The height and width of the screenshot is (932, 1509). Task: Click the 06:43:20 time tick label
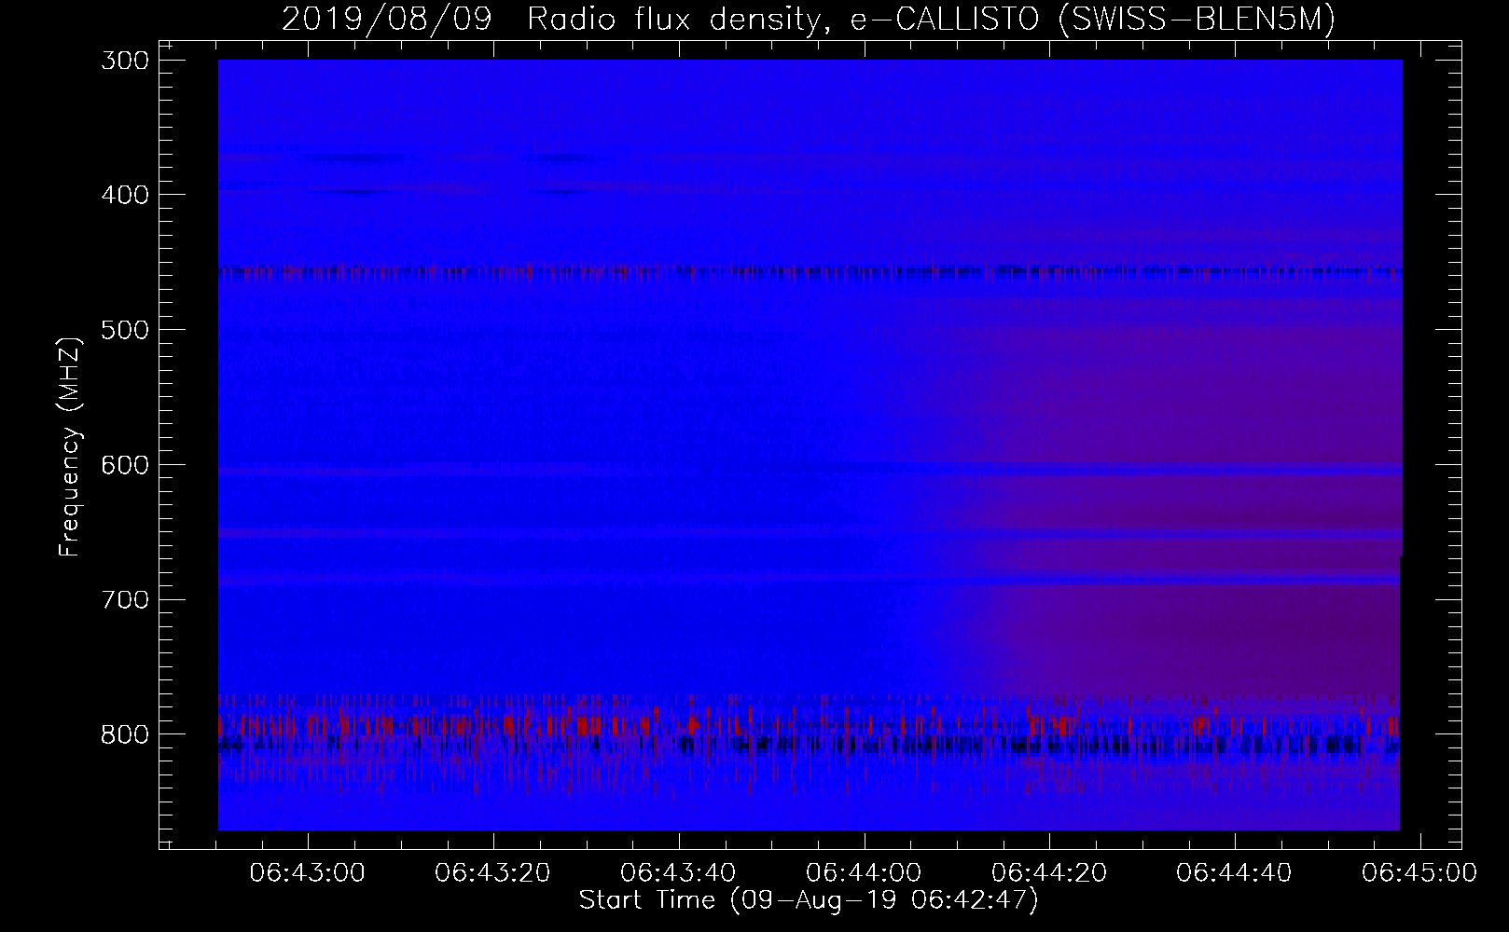tap(493, 873)
